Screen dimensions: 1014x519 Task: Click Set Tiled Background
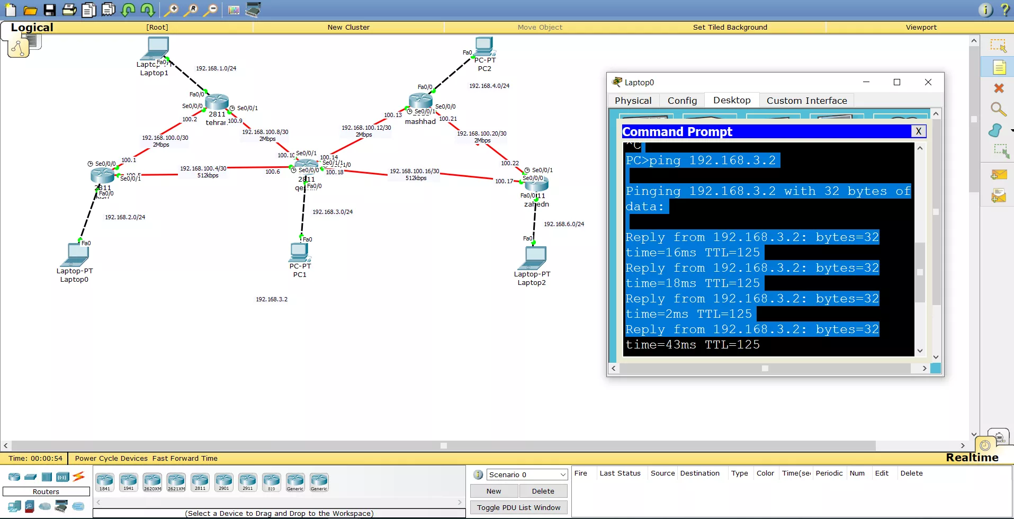[x=730, y=27]
